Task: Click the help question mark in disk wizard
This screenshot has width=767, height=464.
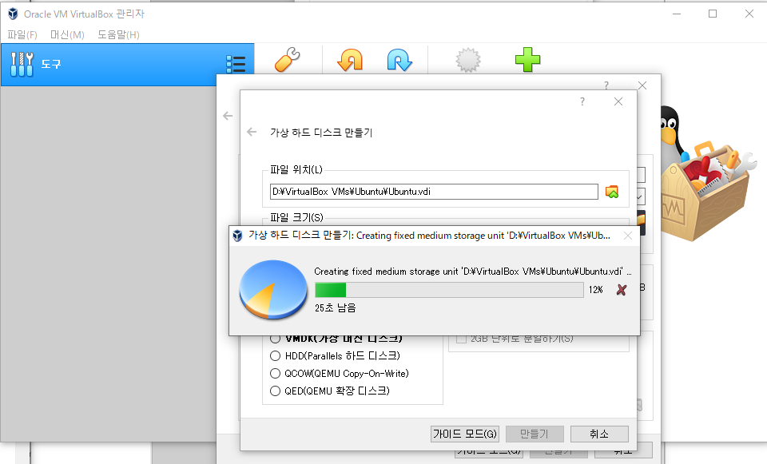Action: pos(582,101)
